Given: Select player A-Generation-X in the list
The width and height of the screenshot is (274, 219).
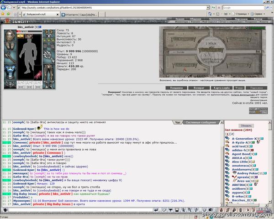Looking at the screenshot, I should click(x=244, y=139).
